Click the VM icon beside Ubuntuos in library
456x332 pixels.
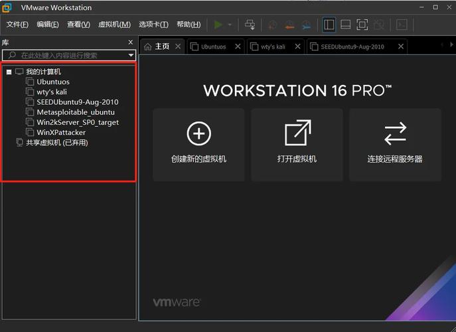pos(30,82)
